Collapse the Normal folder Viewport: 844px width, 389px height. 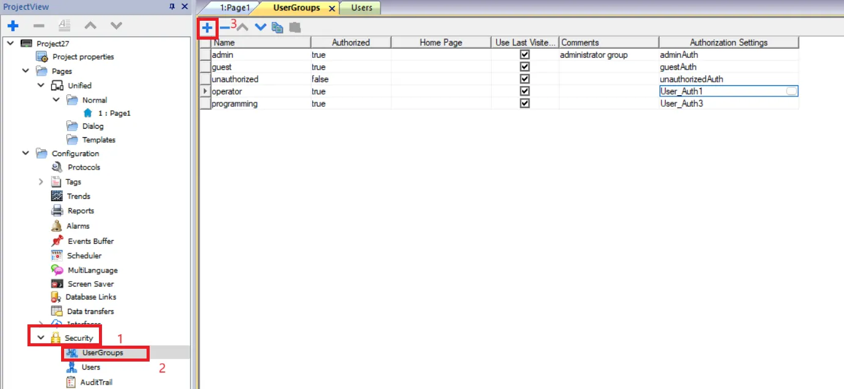56,99
